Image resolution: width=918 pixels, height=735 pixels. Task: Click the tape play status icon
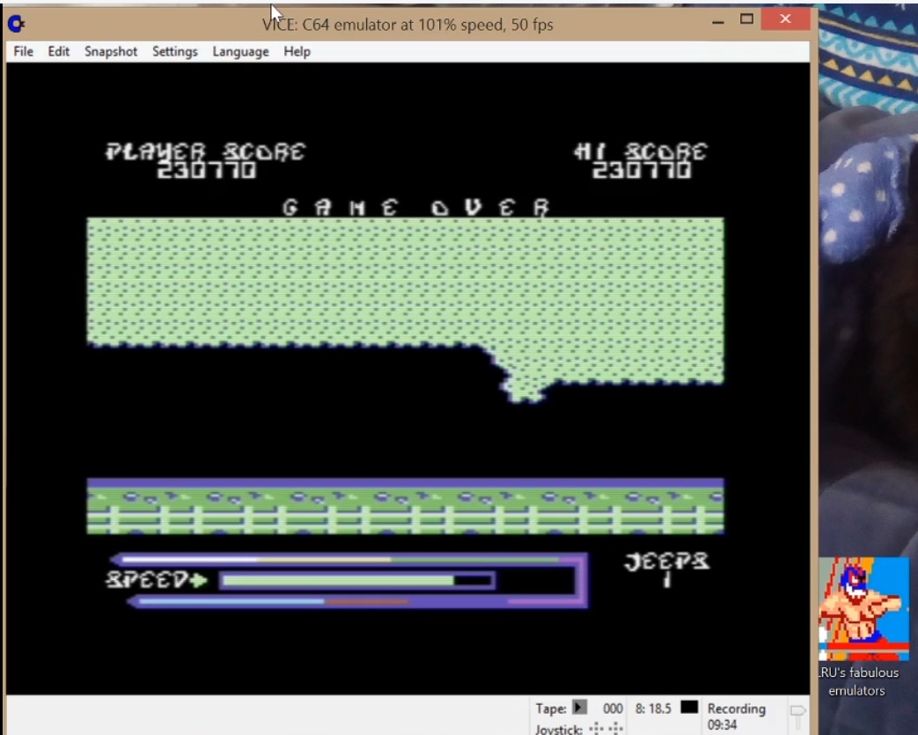tap(579, 708)
